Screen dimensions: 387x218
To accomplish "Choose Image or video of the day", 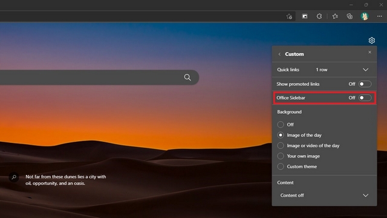I will 281,145.
